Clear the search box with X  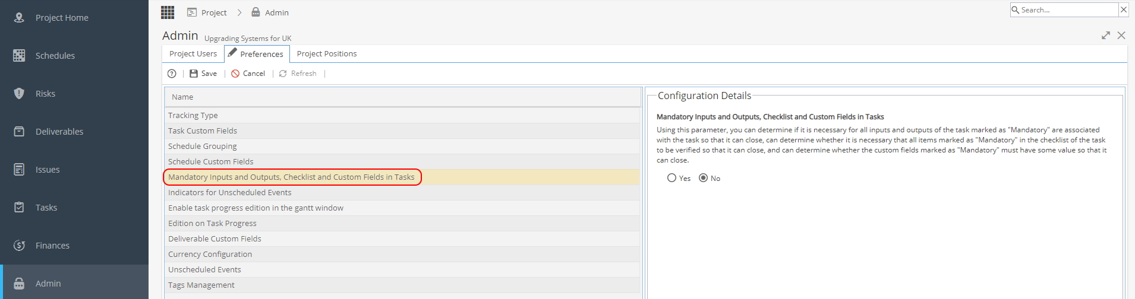click(1123, 9)
